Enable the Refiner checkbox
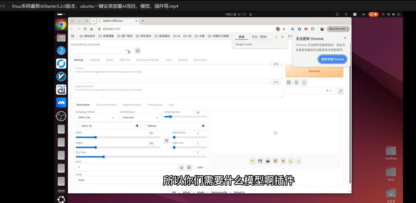This screenshot has height=203, width=416. pos(145,126)
